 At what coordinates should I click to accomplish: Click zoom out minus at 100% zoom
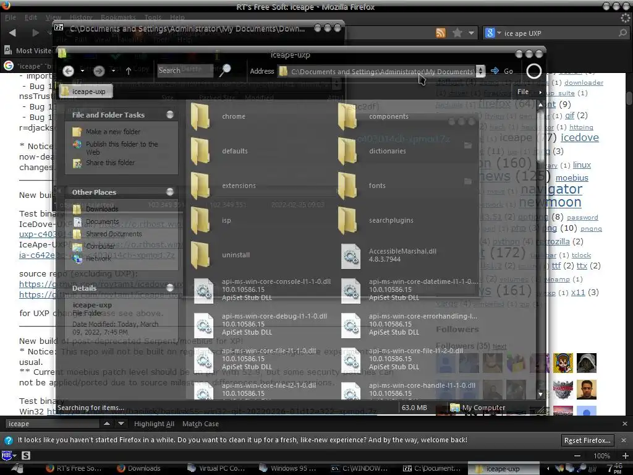coord(577,456)
